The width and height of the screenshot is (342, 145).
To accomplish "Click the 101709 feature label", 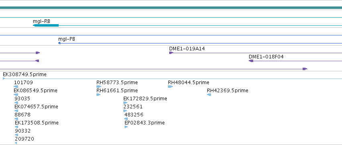I will click(x=23, y=83).
